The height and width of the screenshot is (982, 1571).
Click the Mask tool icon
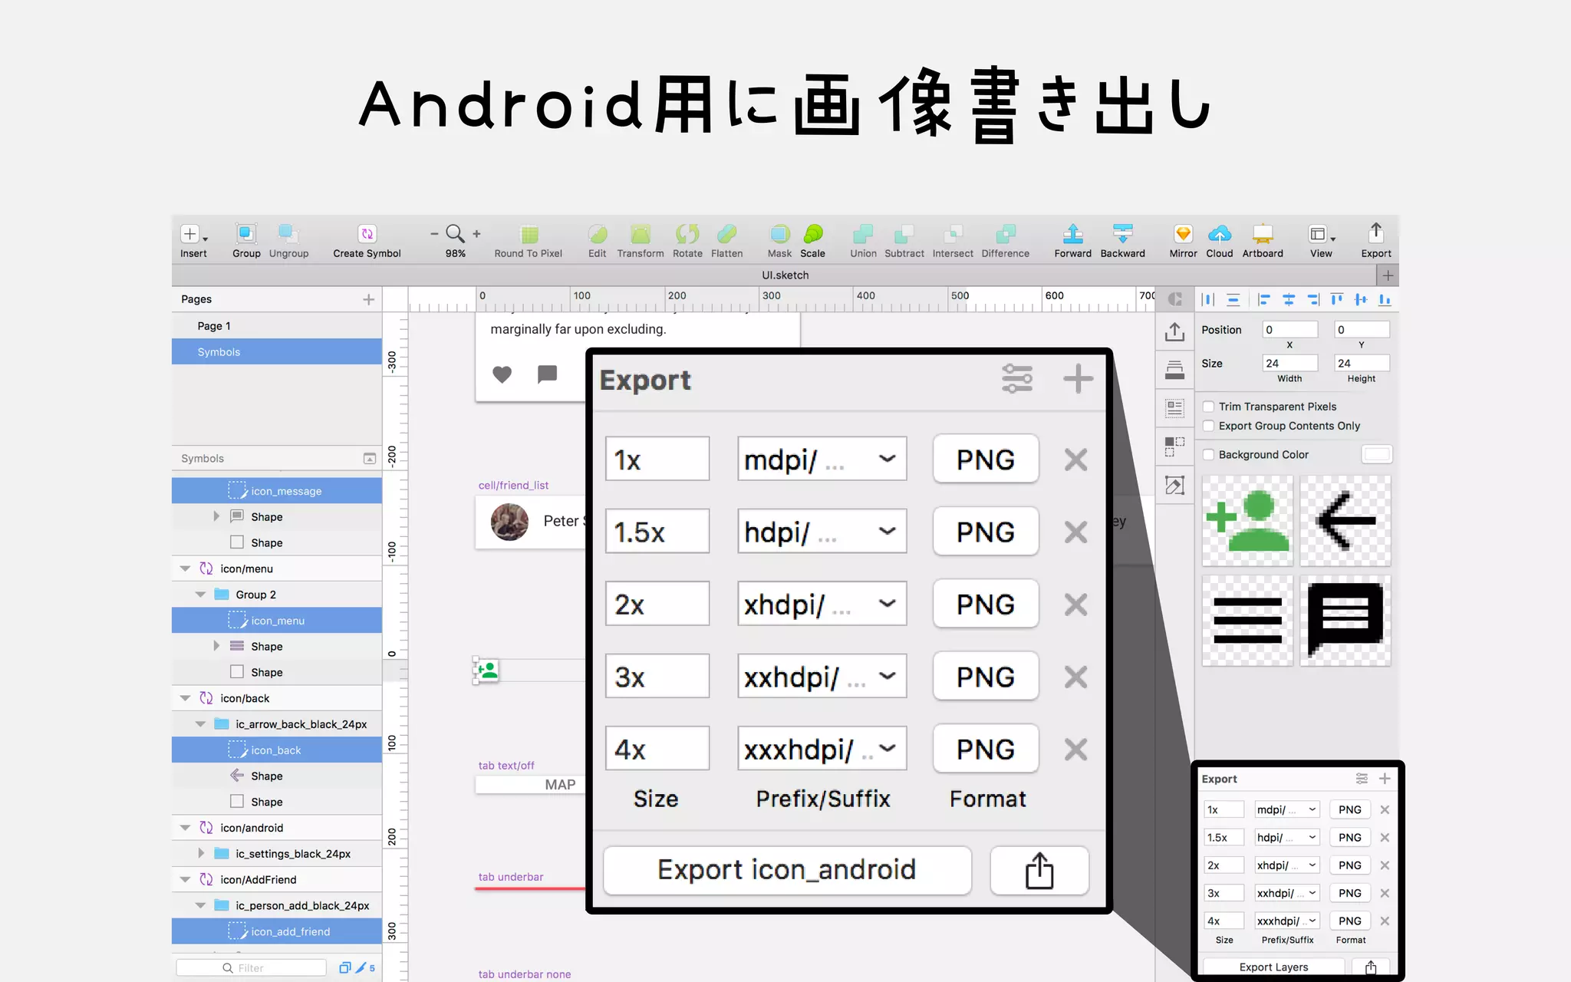click(779, 233)
